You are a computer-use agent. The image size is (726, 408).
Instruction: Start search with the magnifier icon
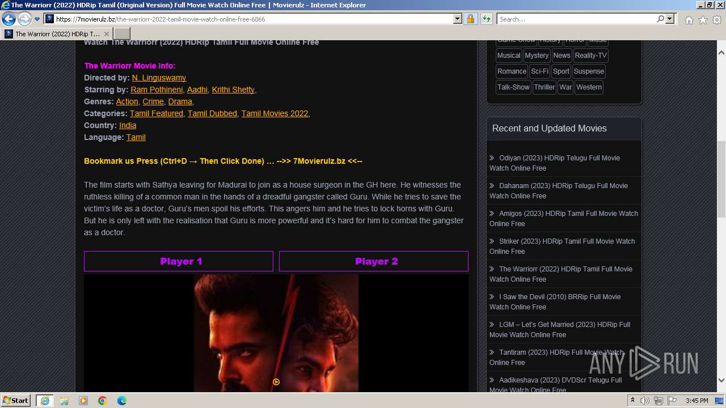point(660,19)
